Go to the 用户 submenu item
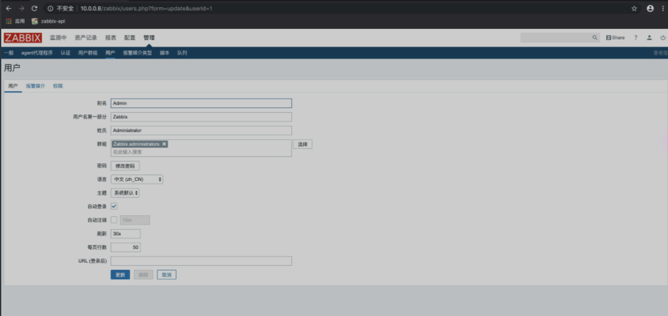 coord(110,53)
